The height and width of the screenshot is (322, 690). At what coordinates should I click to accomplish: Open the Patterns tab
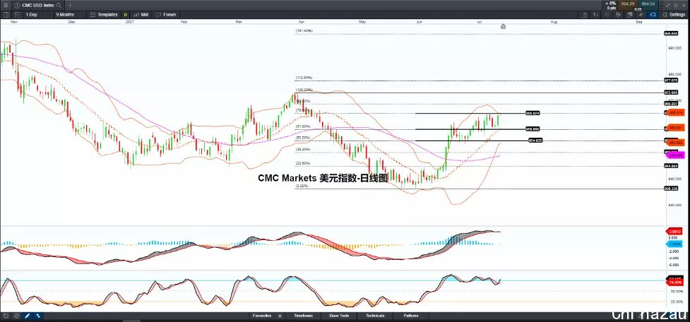coord(410,316)
